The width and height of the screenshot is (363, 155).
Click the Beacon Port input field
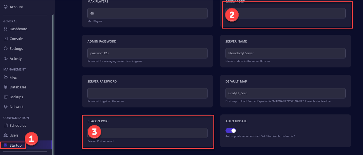pos(147,133)
